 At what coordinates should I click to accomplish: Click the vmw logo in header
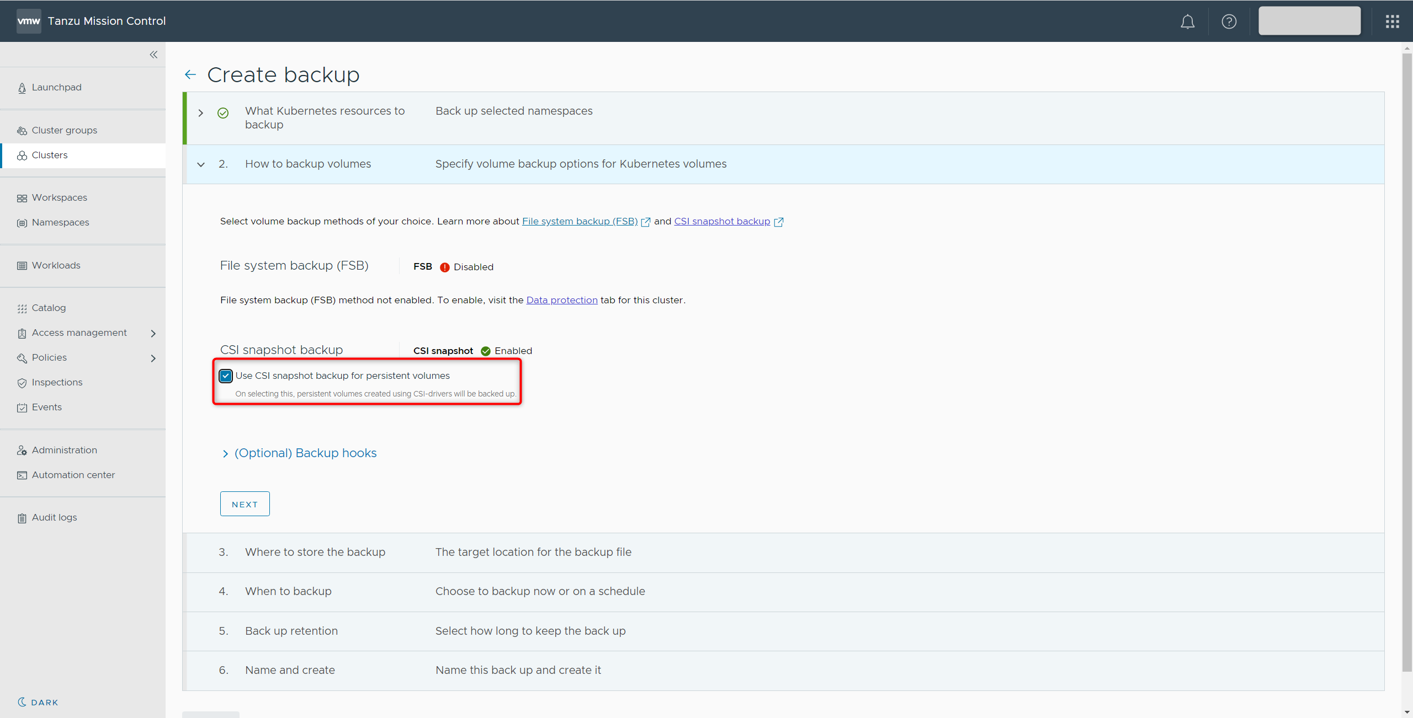click(29, 21)
